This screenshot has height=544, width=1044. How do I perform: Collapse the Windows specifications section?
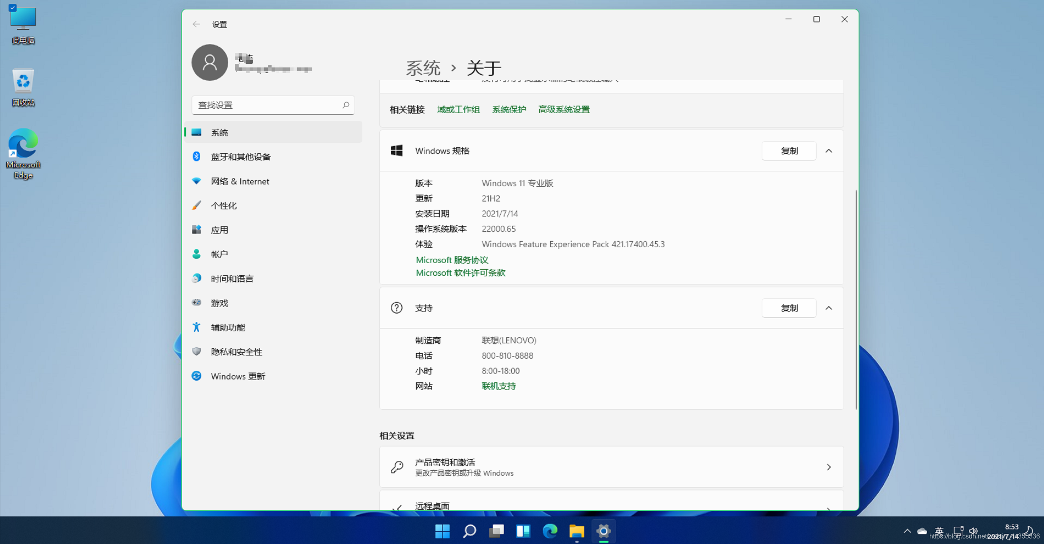[x=829, y=151]
